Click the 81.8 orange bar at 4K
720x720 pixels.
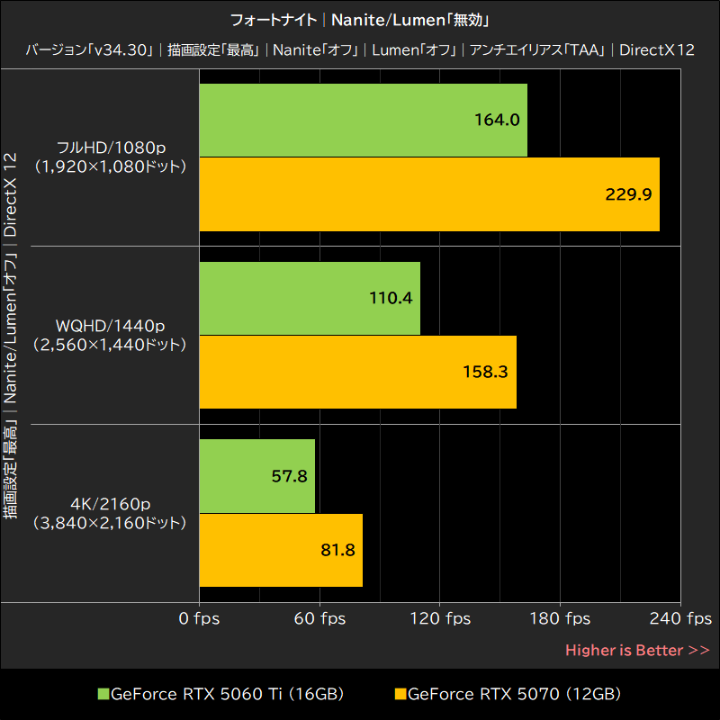coord(281,550)
